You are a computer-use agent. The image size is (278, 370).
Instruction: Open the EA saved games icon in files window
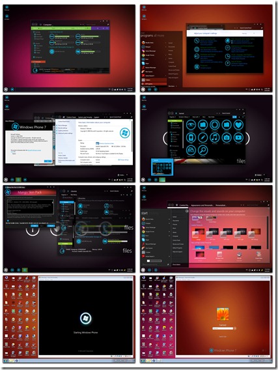coord(191,150)
